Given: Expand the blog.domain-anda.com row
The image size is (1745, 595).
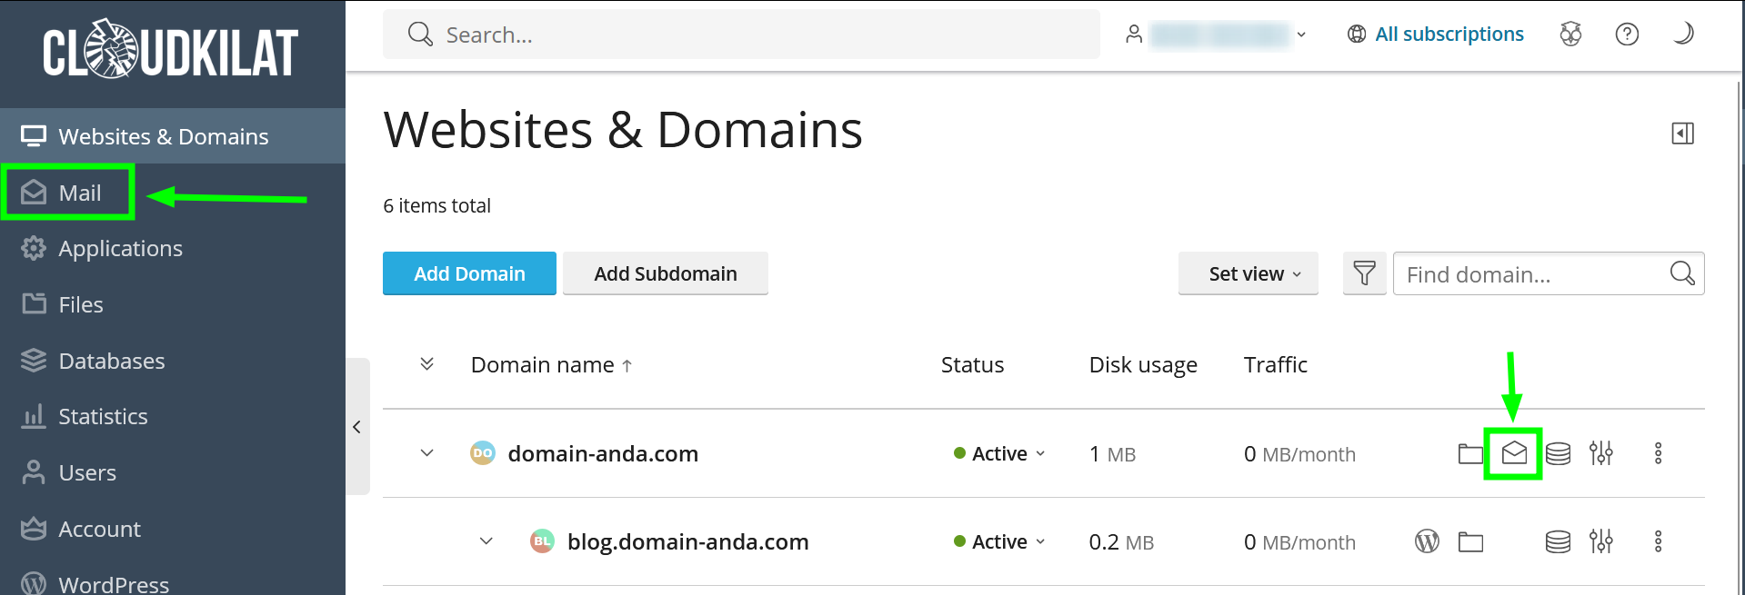Looking at the screenshot, I should pyautogui.click(x=486, y=541).
